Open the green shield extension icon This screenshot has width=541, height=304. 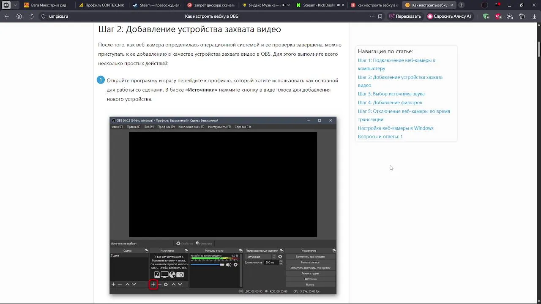[486, 16]
